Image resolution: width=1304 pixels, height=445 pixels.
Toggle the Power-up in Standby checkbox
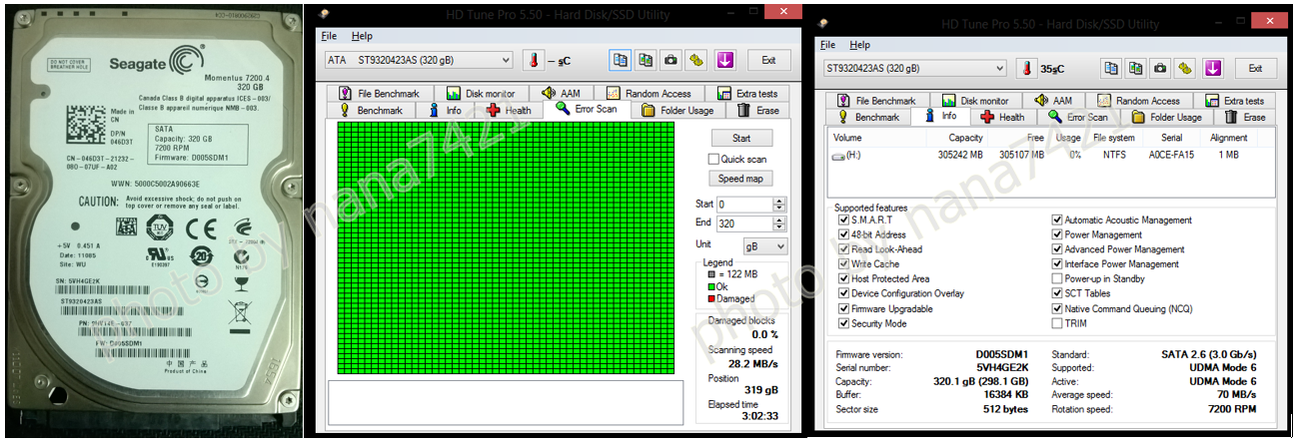click(x=1057, y=279)
